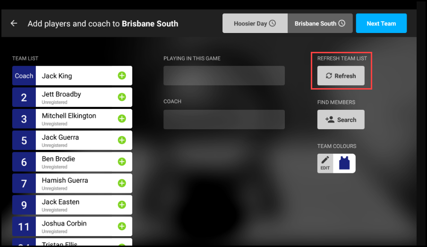Click the empty Playing In This Game field

[224, 75]
